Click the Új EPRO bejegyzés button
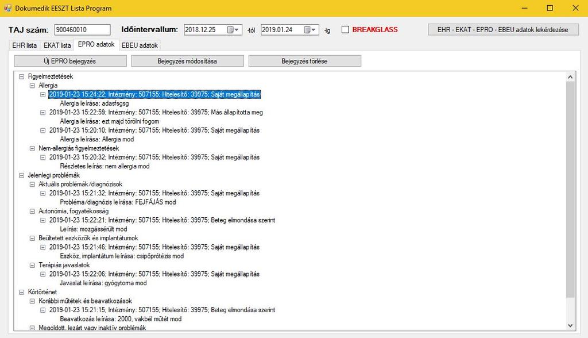 [70, 61]
